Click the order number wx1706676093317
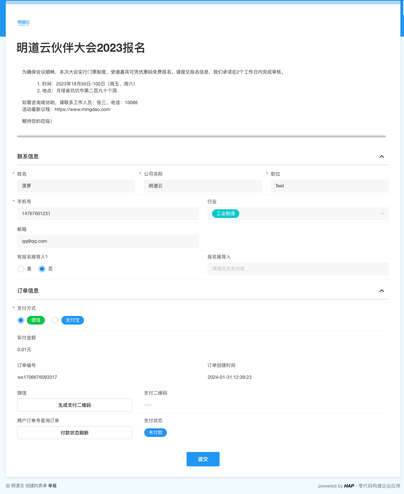Image resolution: width=404 pixels, height=494 pixels. point(37,377)
